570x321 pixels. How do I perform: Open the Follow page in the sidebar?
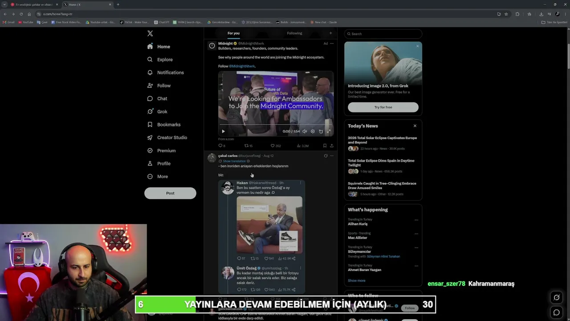tap(159, 85)
